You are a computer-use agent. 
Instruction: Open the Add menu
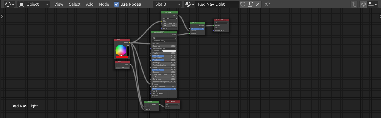click(90, 4)
